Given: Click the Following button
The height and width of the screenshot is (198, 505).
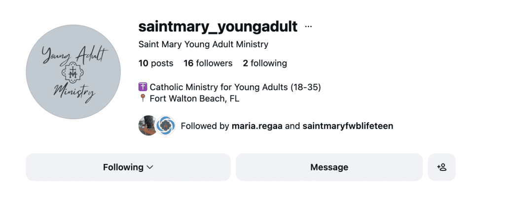Looking at the screenshot, I should [123, 167].
